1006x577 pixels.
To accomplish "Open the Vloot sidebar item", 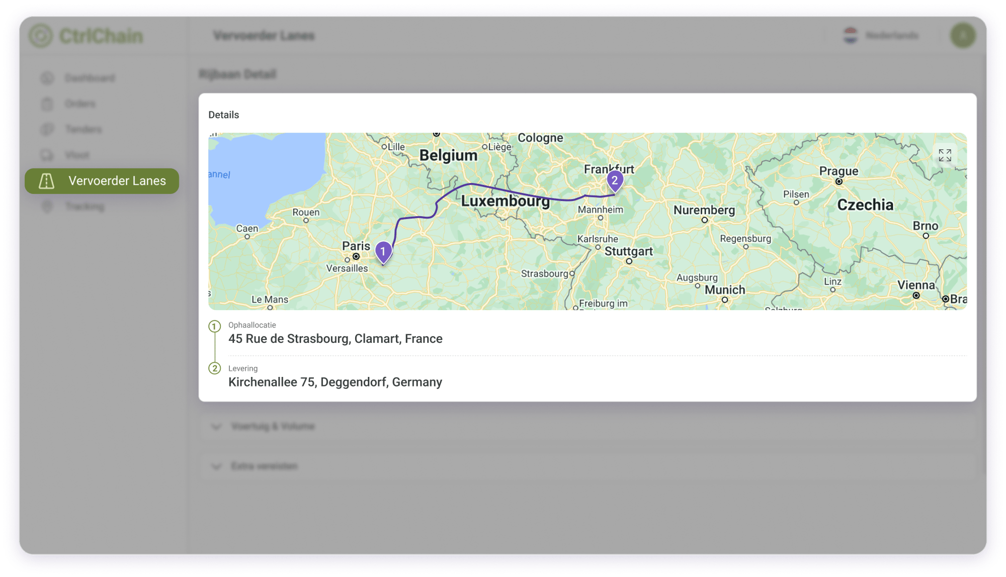I will click(x=77, y=155).
